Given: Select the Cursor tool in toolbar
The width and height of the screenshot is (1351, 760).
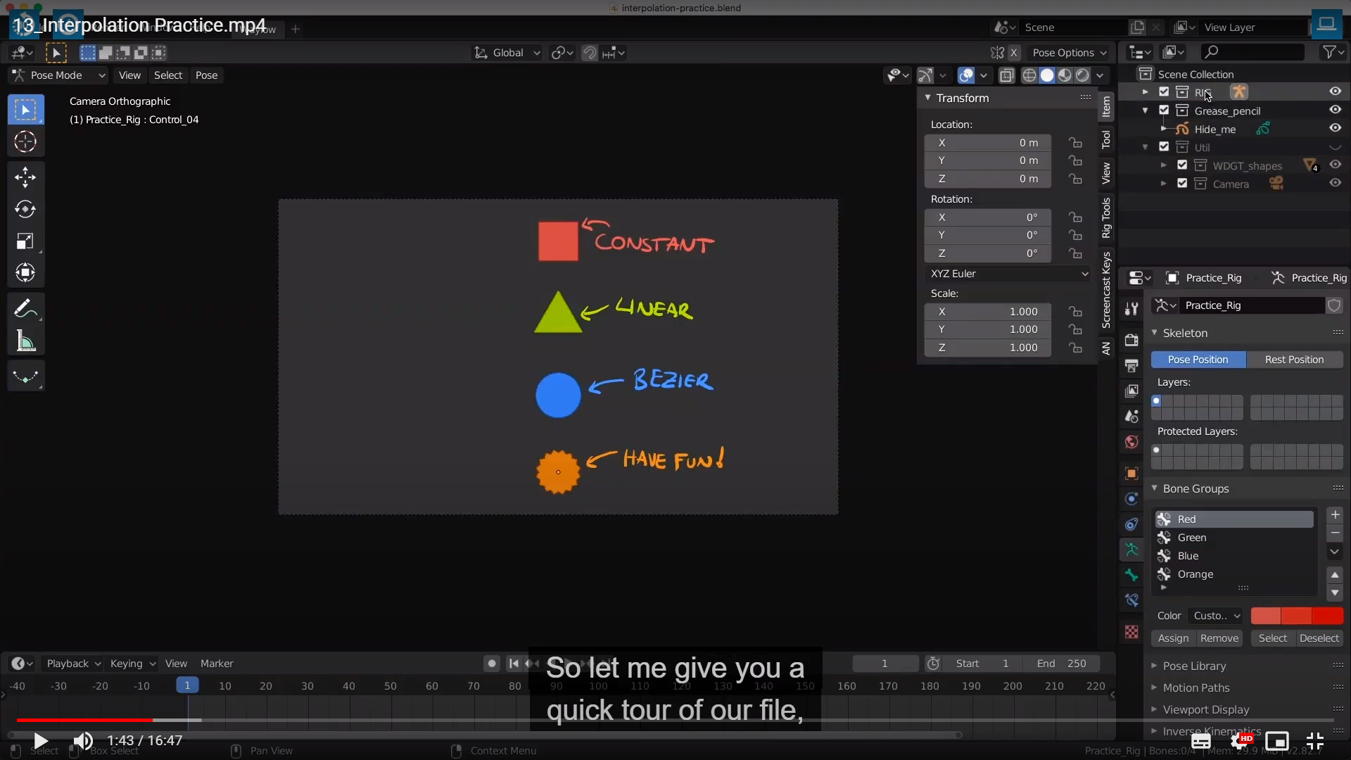Looking at the screenshot, I should click(x=25, y=142).
